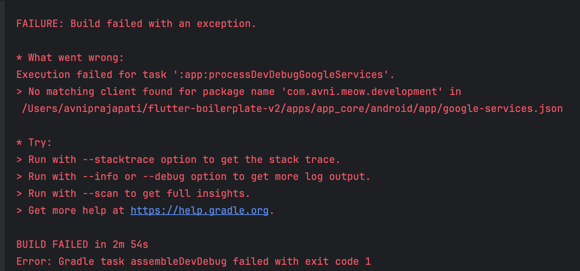This screenshot has height=271, width=580.
Task: Click the 'Execution failed for task' text
Action: pyautogui.click(x=91, y=75)
